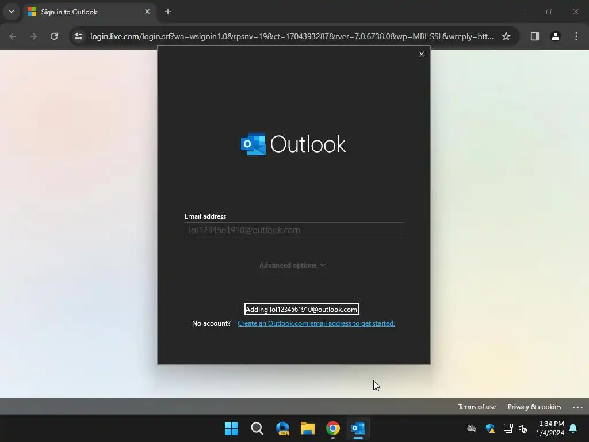Open the browser side panel

tap(535, 36)
